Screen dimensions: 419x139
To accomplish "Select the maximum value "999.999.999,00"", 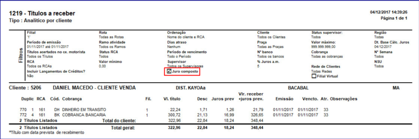I will click(323, 47).
